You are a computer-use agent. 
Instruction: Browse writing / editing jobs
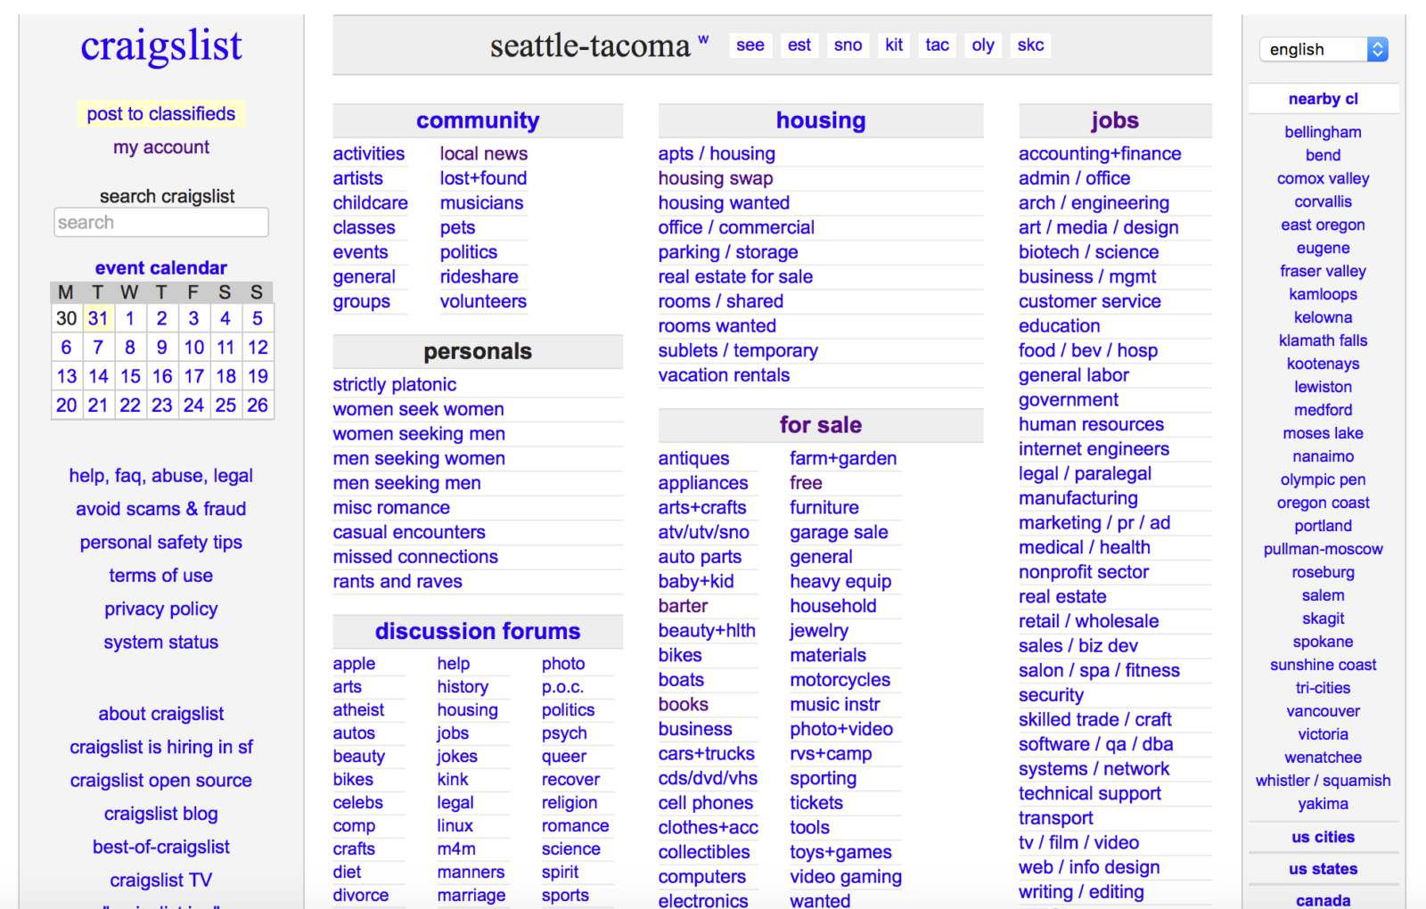(1081, 892)
